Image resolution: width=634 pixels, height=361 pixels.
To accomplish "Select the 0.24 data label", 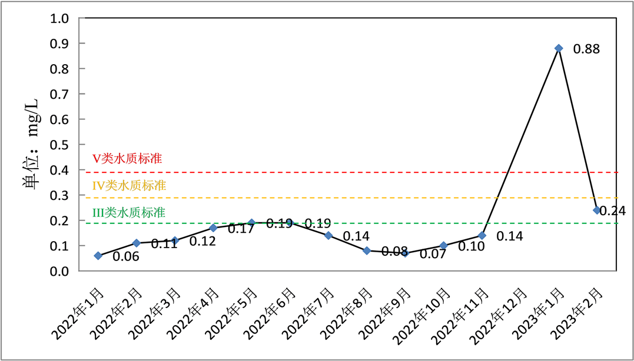I will pos(612,211).
